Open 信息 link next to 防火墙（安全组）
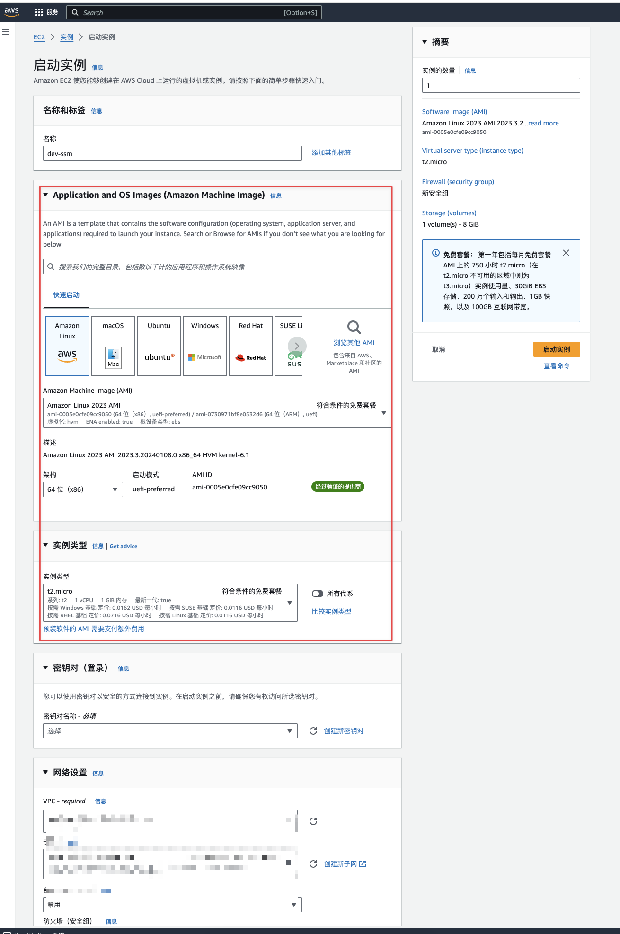Image resolution: width=620 pixels, height=934 pixels. [x=111, y=922]
